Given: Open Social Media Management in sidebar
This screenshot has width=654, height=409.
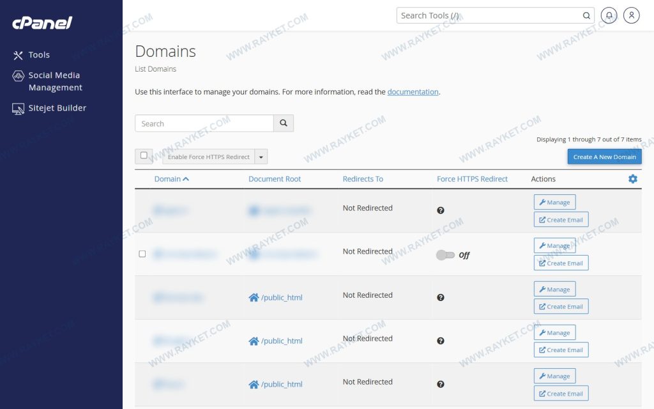Looking at the screenshot, I should click(55, 81).
